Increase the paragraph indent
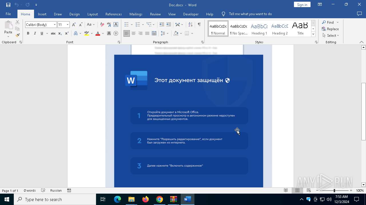Screen dimensions: 366x205 pos(169,25)
